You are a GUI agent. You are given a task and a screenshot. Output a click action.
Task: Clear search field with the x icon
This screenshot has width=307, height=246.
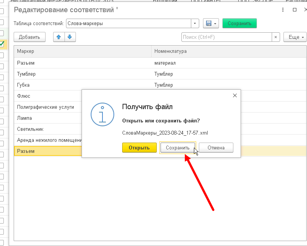pyautogui.click(x=276, y=37)
